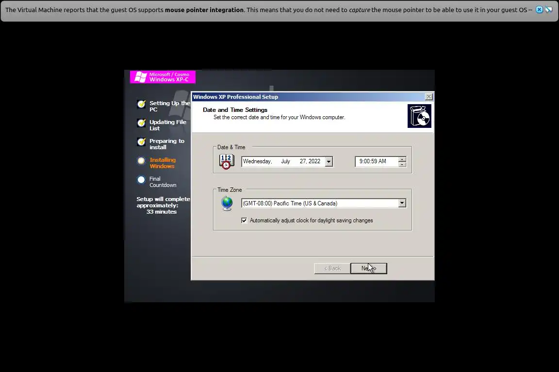
Task: Click the Updating File List step label
Action: coord(168,125)
